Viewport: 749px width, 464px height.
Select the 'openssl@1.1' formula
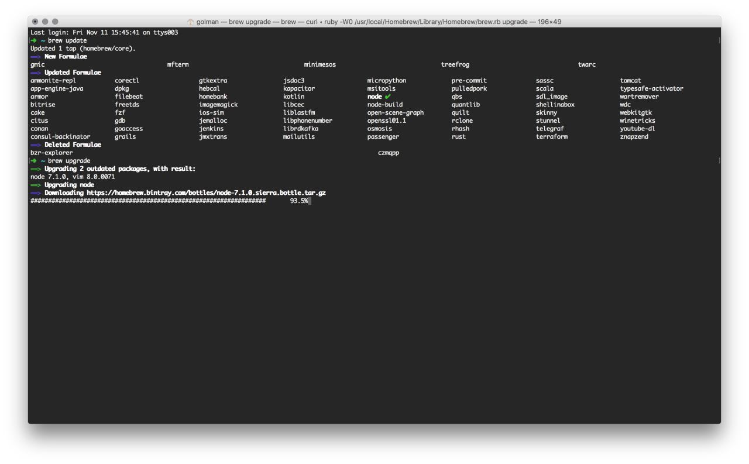click(x=387, y=121)
